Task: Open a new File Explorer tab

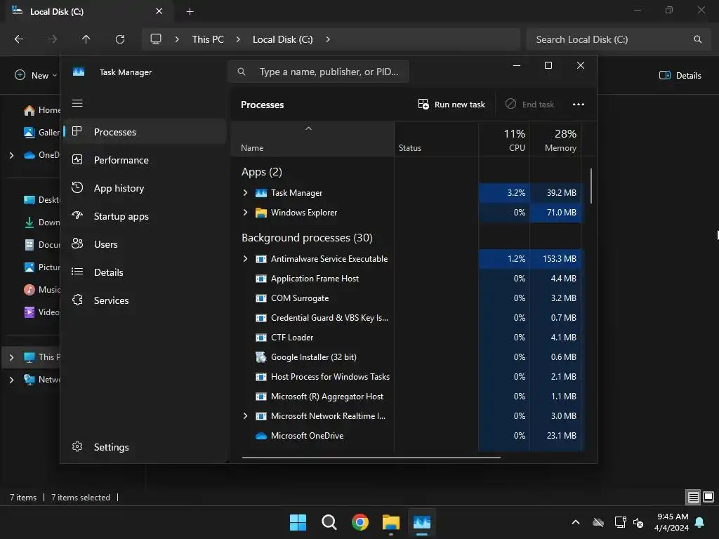Action: pos(190,11)
